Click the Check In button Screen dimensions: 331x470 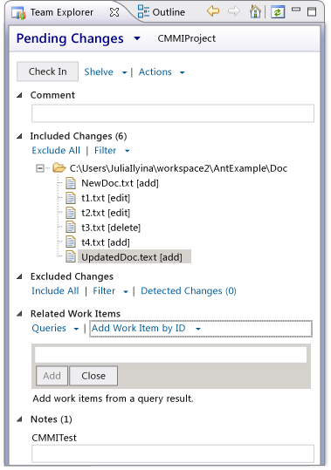coord(48,72)
